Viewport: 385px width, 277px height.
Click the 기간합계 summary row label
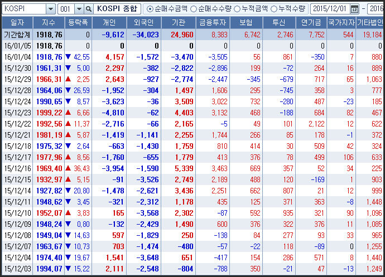coord(17,35)
